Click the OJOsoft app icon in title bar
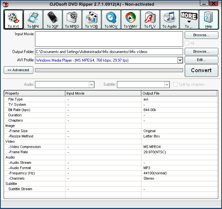This screenshot has width=222, height=209. pyautogui.click(x=6, y=4)
